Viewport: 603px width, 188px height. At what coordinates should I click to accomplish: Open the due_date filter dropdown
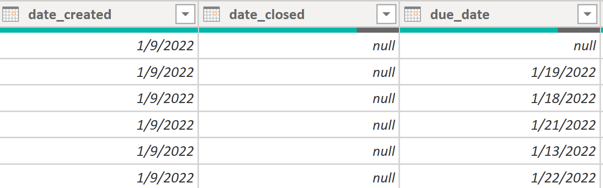(x=587, y=15)
